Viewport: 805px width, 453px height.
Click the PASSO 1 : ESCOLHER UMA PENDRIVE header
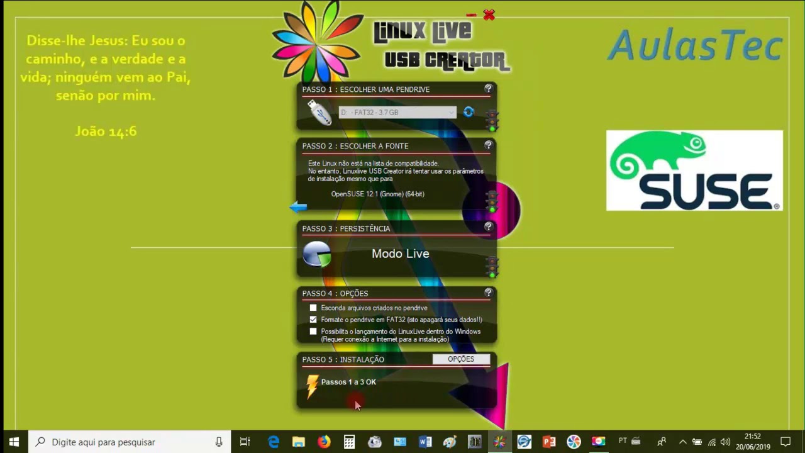click(366, 89)
